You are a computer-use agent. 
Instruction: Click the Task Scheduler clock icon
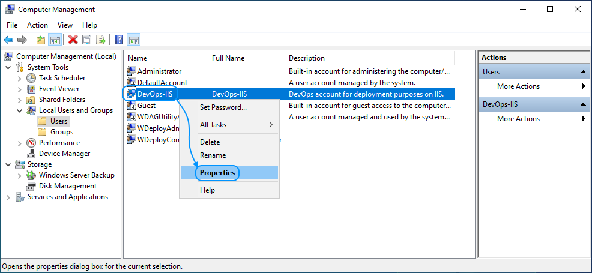coord(31,78)
